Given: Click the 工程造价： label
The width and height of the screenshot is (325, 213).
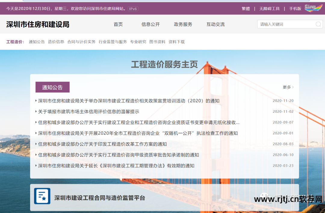Looking at the screenshot, I should (x=15, y=42).
